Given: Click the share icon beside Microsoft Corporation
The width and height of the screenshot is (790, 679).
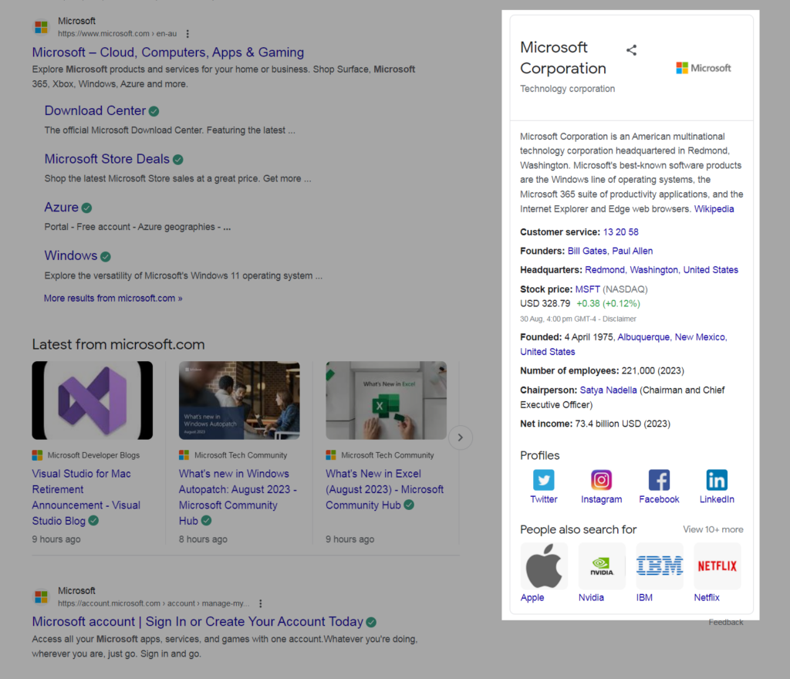Looking at the screenshot, I should point(631,50).
